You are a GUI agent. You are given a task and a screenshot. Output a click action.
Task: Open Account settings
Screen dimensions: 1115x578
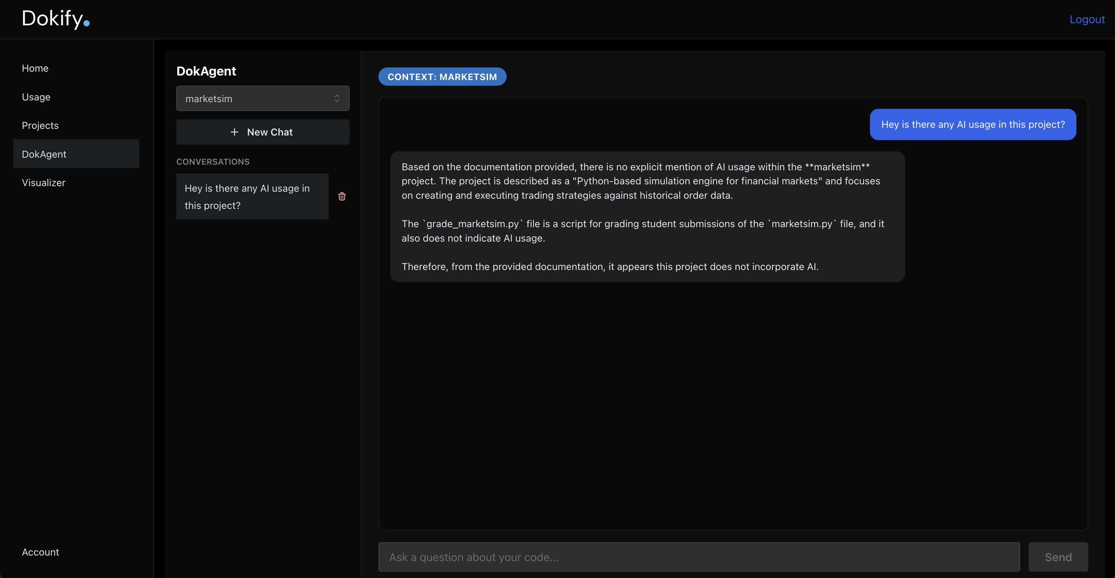tap(40, 552)
